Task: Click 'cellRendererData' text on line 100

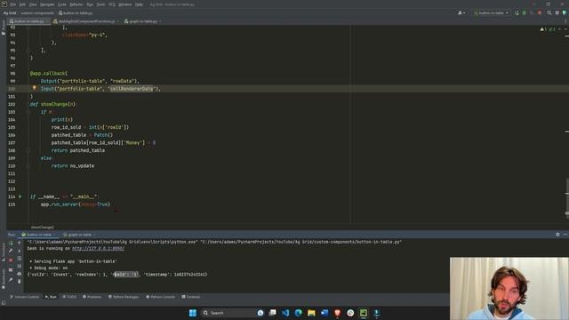Action: [x=132, y=89]
